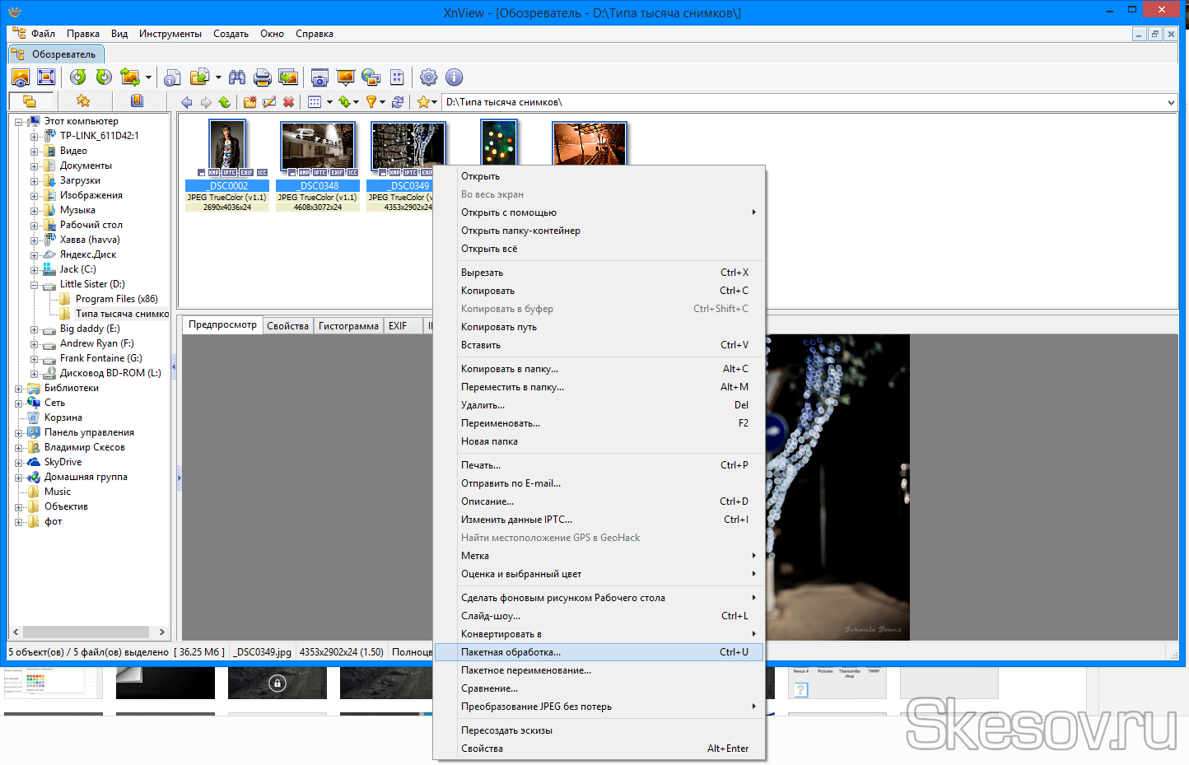This screenshot has height=765, width=1189.
Task: Click the blue About info icon
Action: coord(455,77)
